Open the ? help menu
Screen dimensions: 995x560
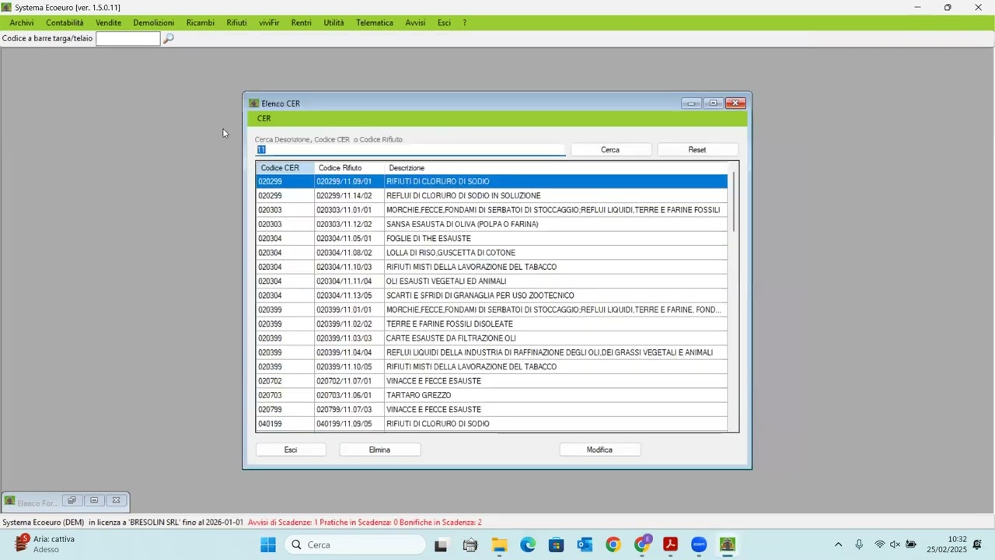[x=464, y=23]
